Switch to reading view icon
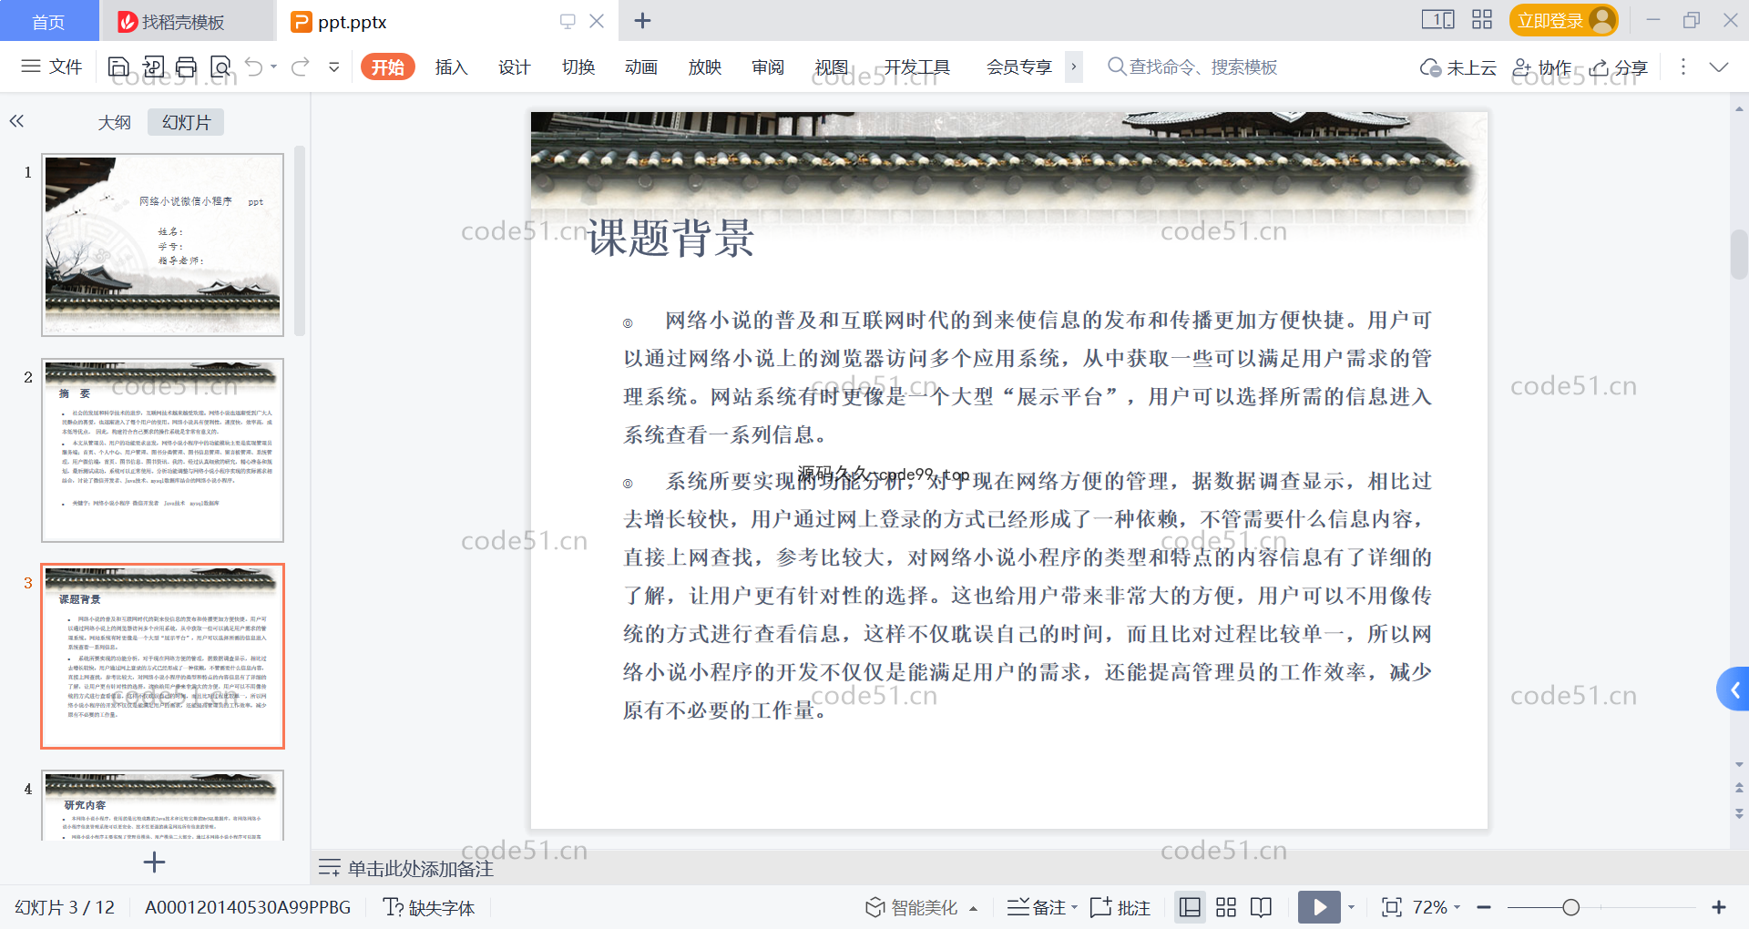This screenshot has height=929, width=1749. [x=1262, y=907]
